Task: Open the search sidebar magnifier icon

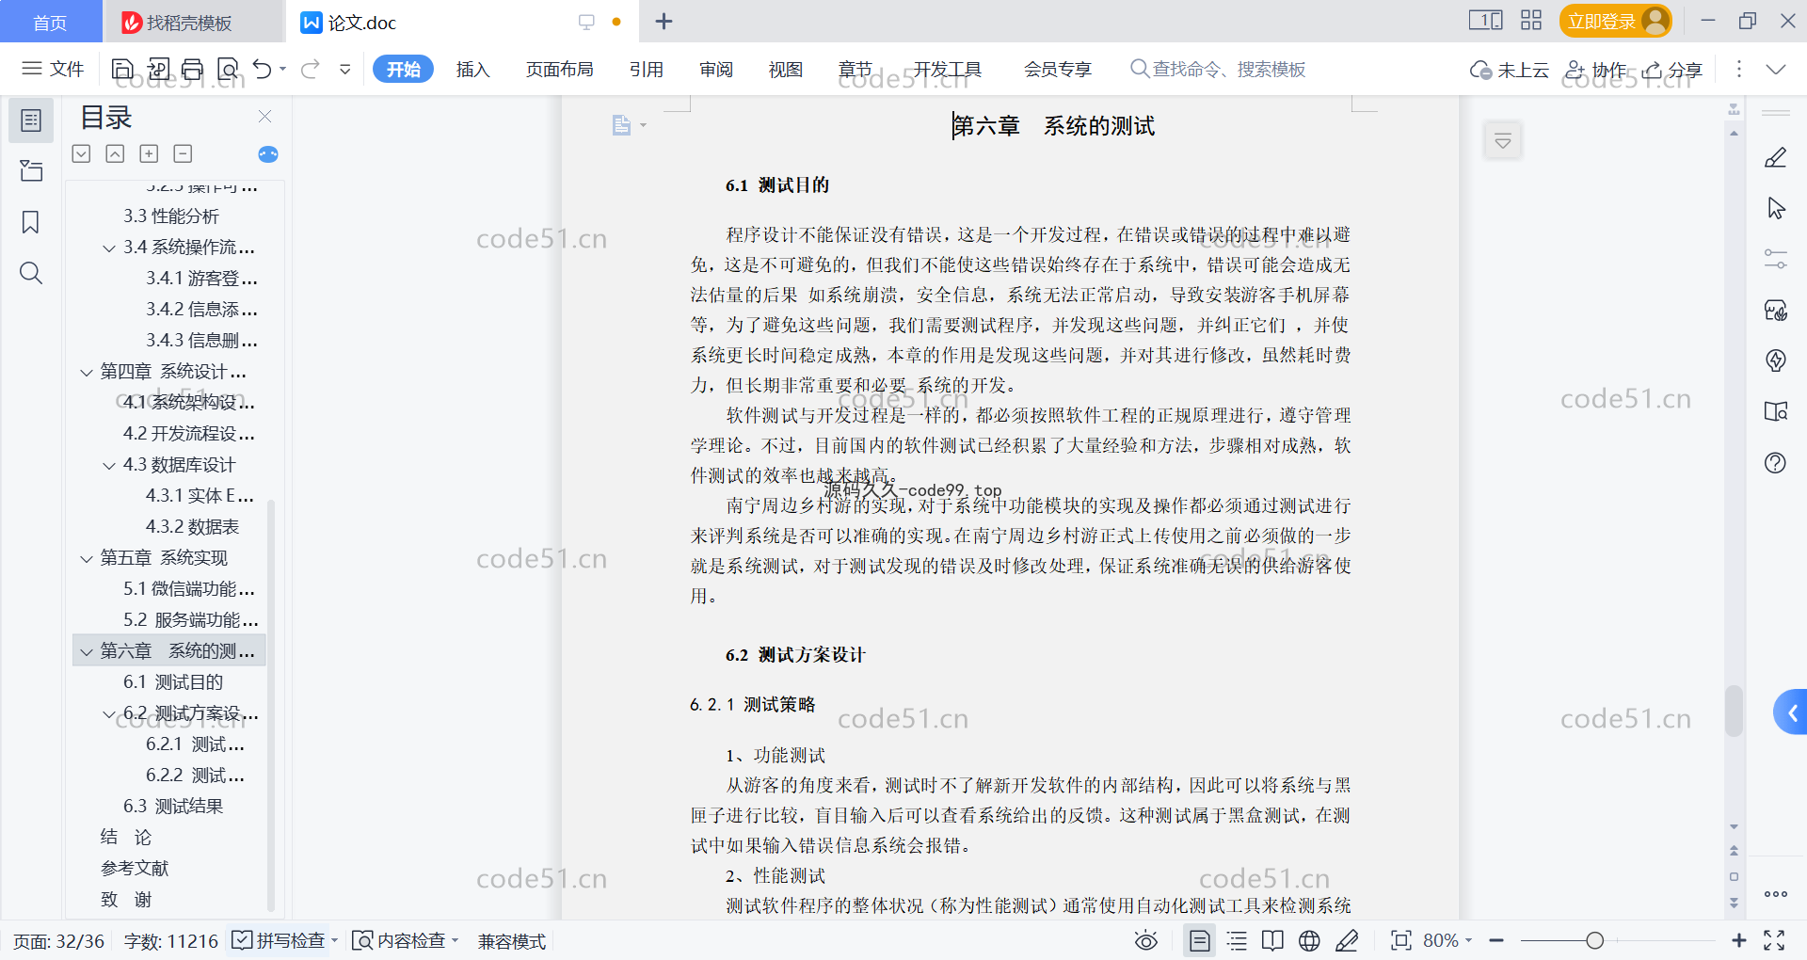Action: tap(31, 273)
